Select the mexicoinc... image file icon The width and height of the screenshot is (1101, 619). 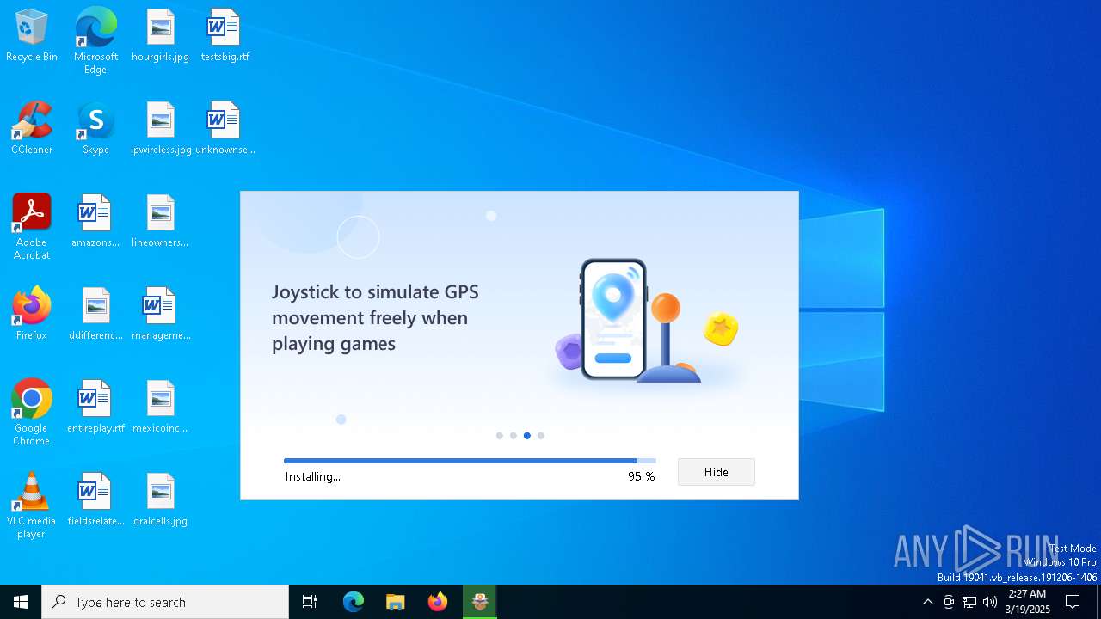tap(160, 408)
